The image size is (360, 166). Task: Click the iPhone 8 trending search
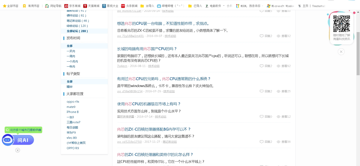click(72, 112)
